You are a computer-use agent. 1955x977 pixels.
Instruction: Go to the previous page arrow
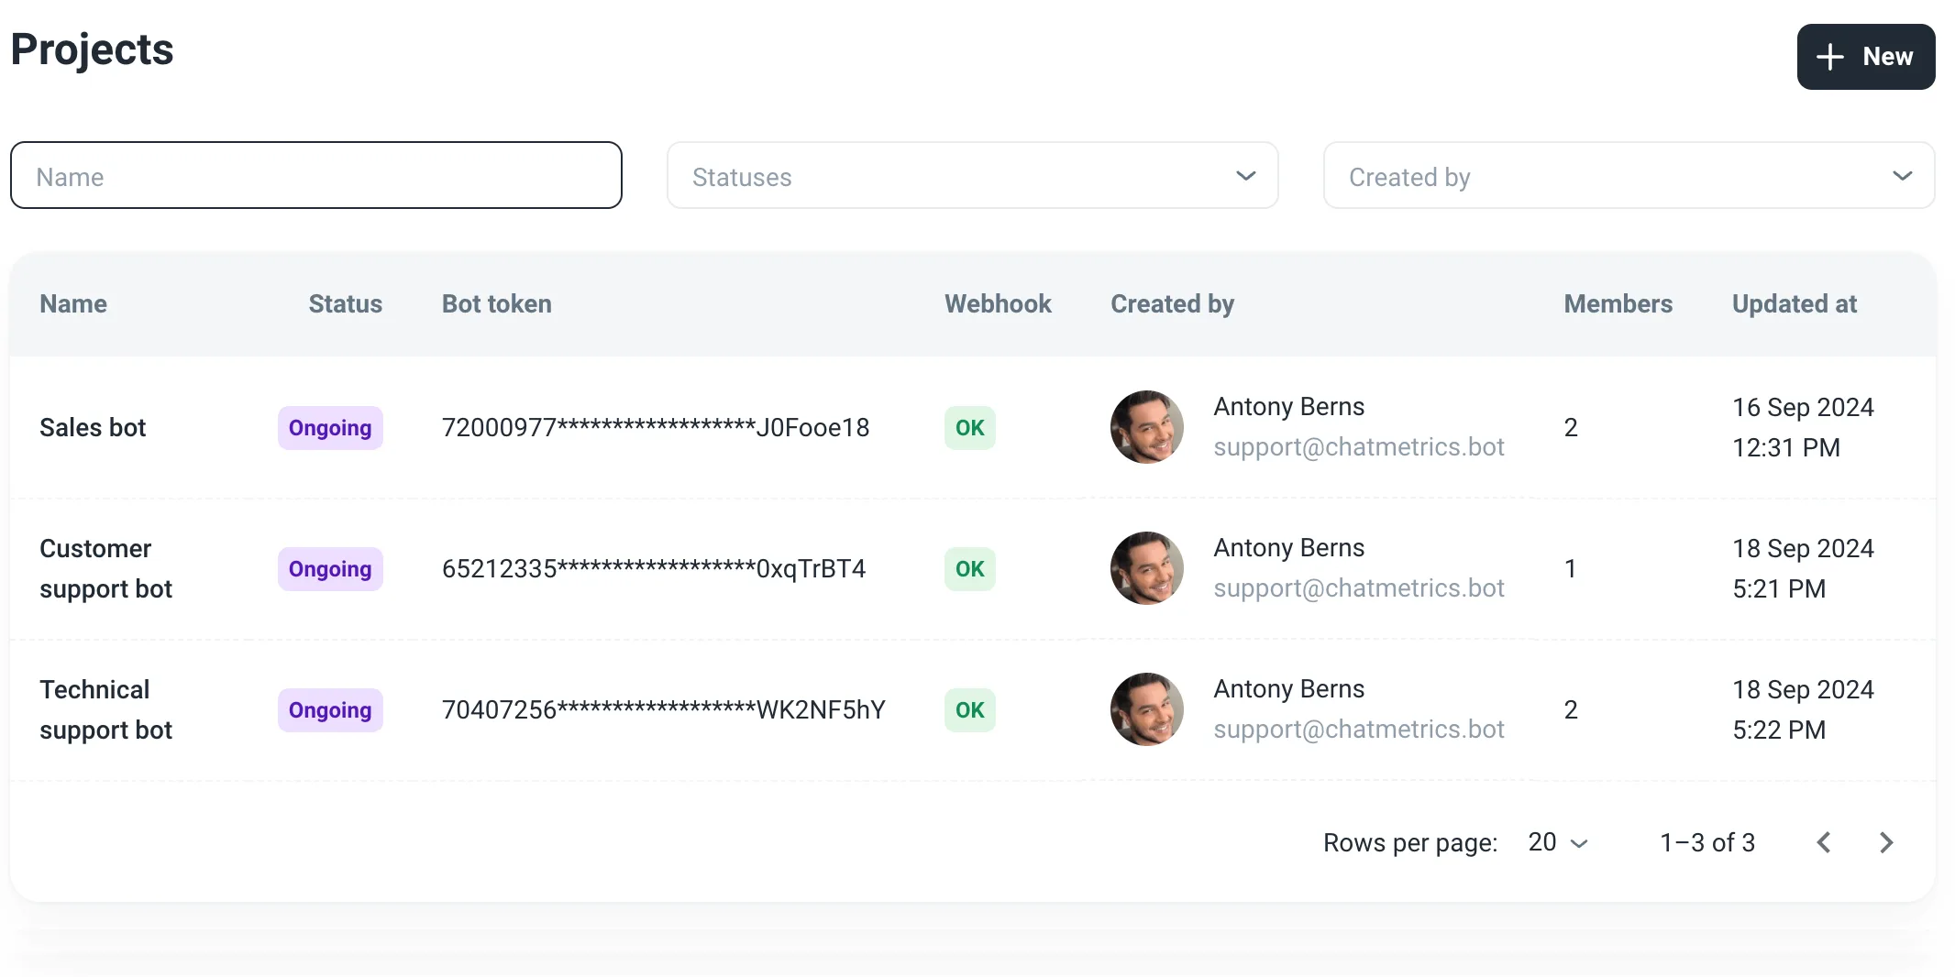1824,842
